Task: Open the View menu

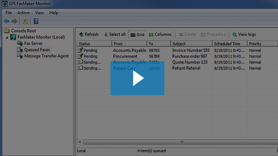Action: click(39, 13)
